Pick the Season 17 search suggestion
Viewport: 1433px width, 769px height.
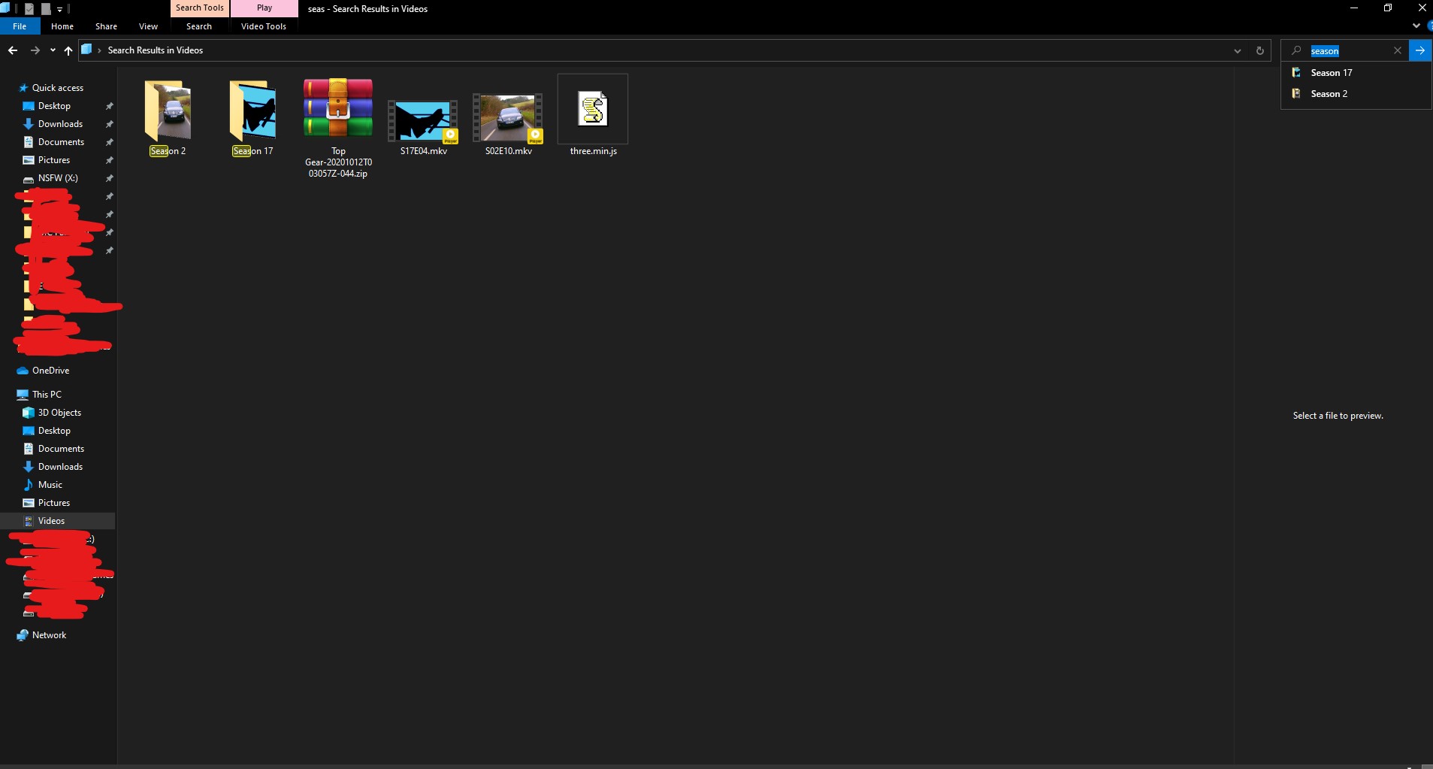coord(1356,73)
